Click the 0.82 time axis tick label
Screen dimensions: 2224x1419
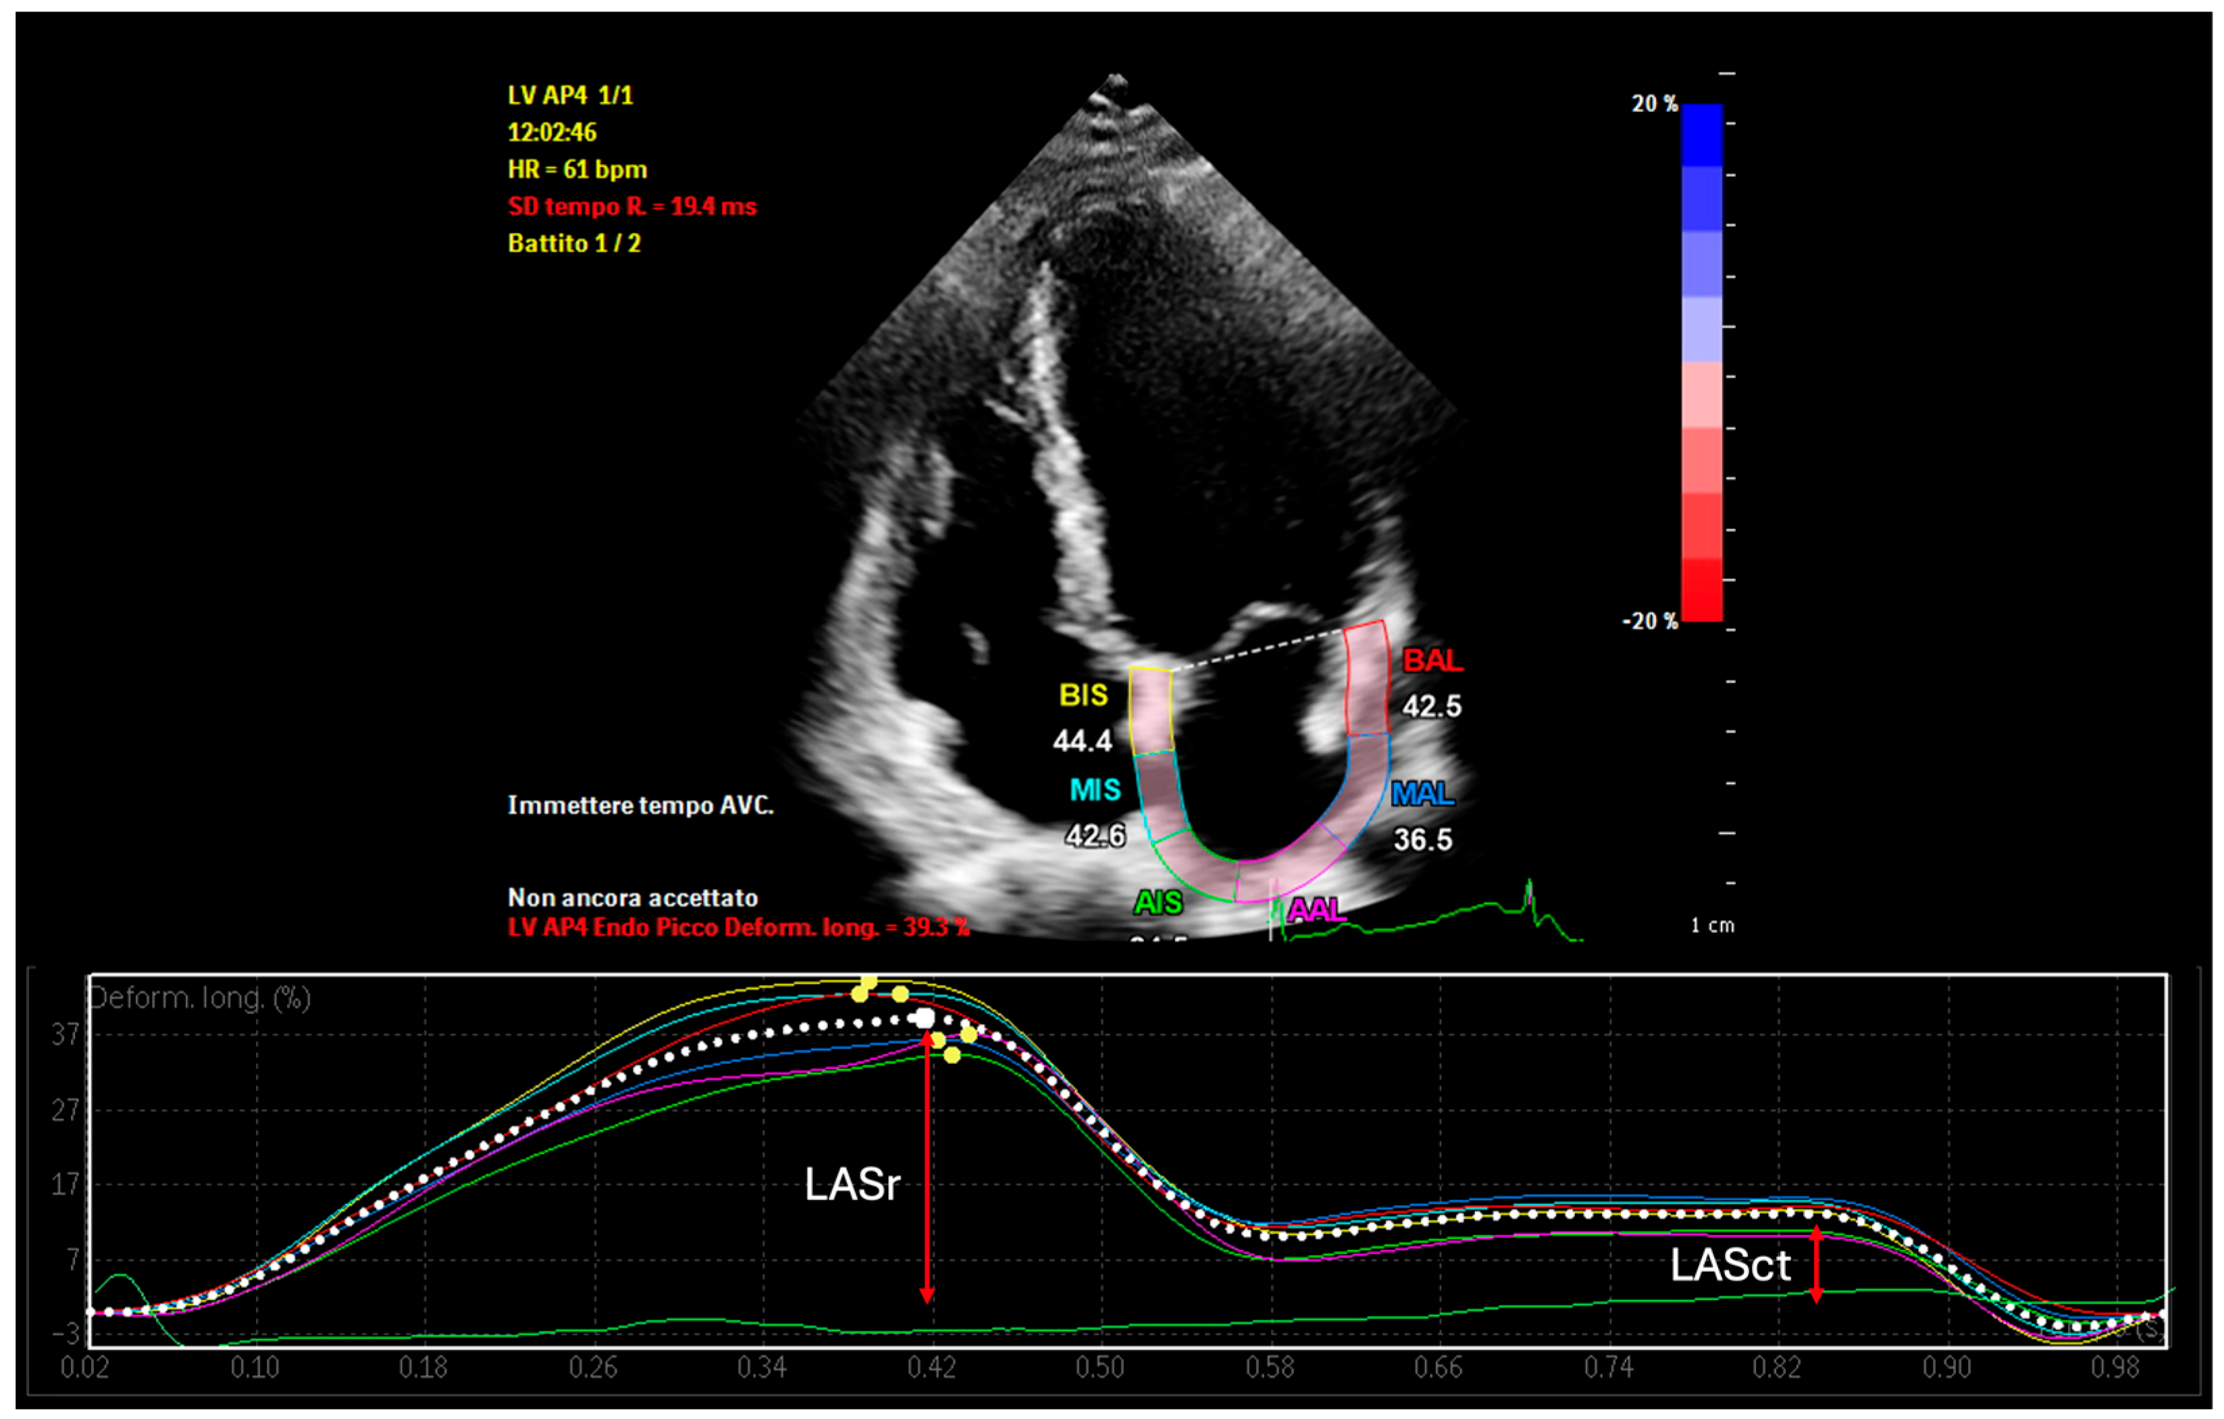click(x=1777, y=1367)
